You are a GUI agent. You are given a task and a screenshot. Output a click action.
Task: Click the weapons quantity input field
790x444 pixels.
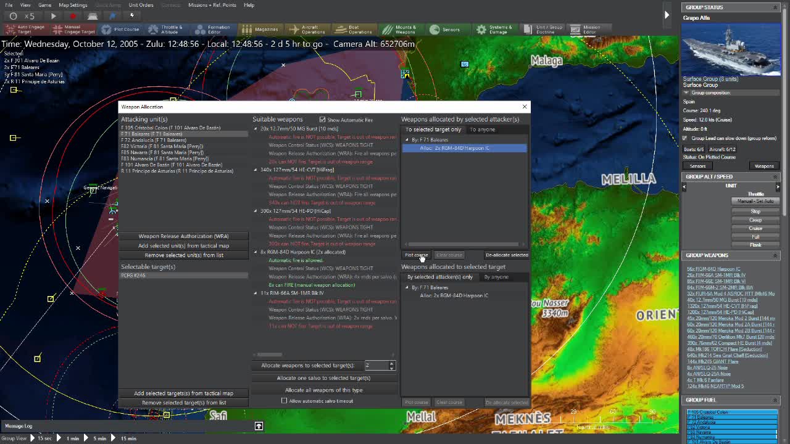376,366
